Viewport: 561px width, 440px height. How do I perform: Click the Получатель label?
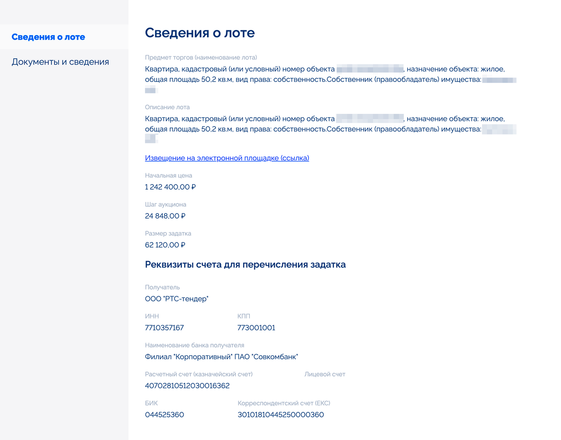162,287
